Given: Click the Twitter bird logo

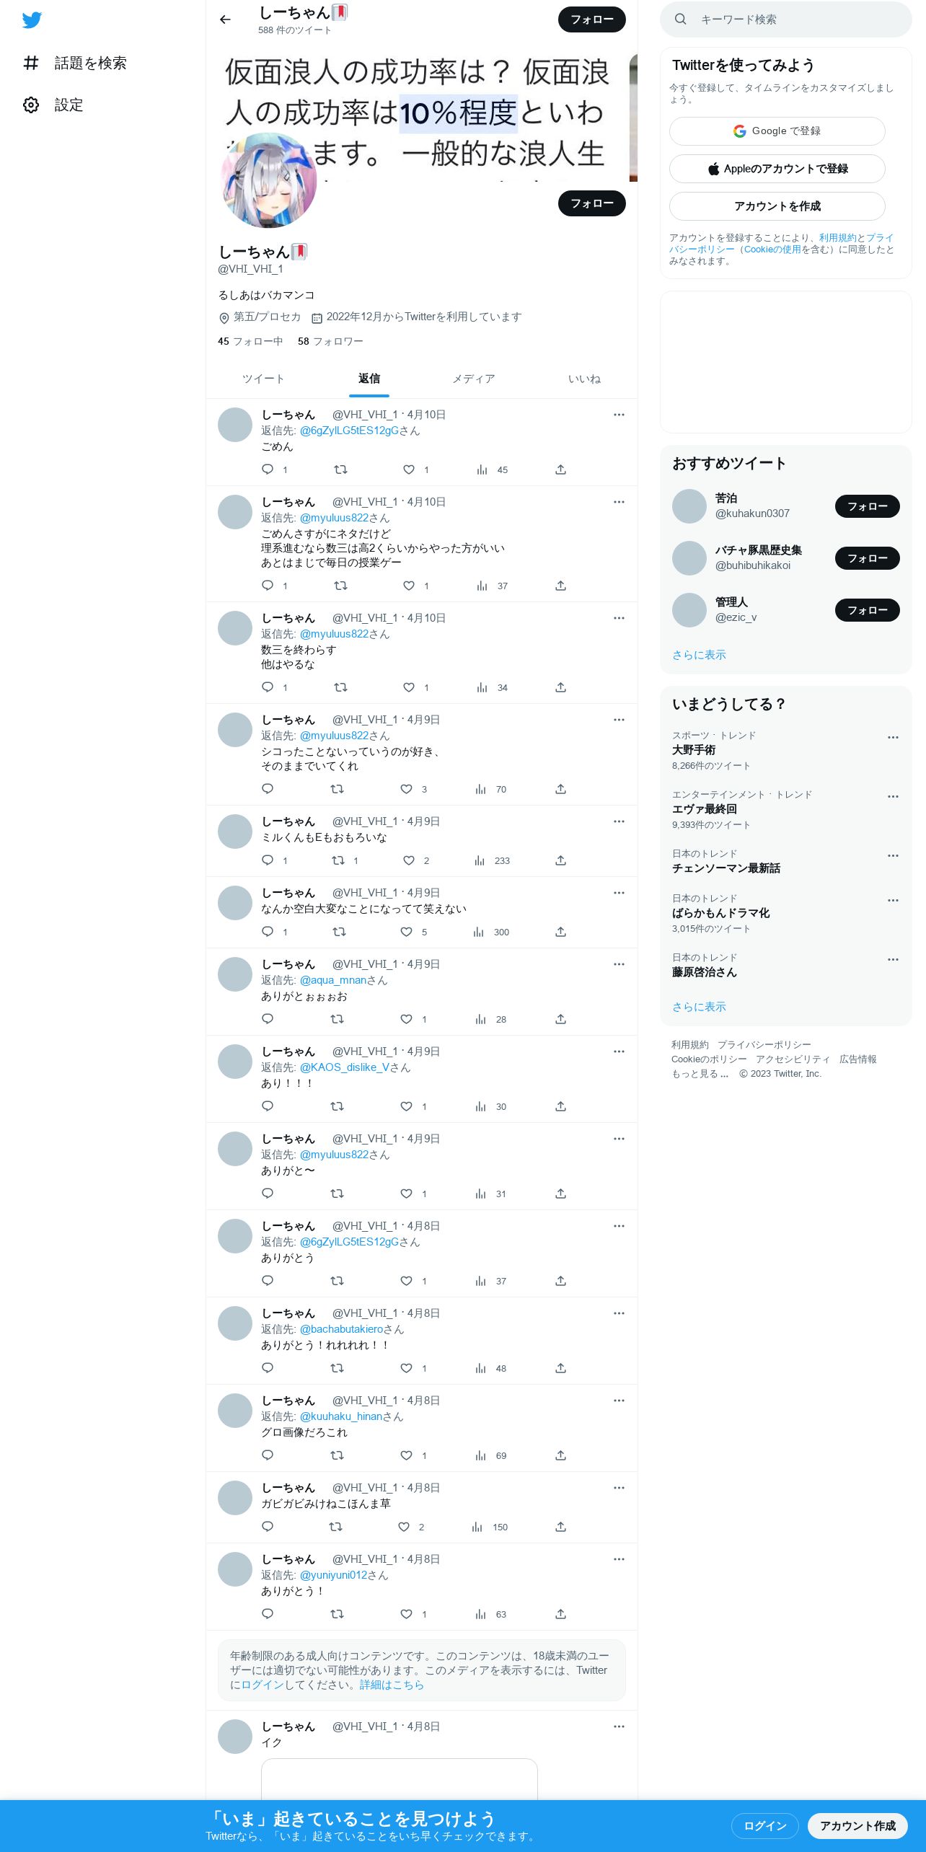Looking at the screenshot, I should [32, 20].
